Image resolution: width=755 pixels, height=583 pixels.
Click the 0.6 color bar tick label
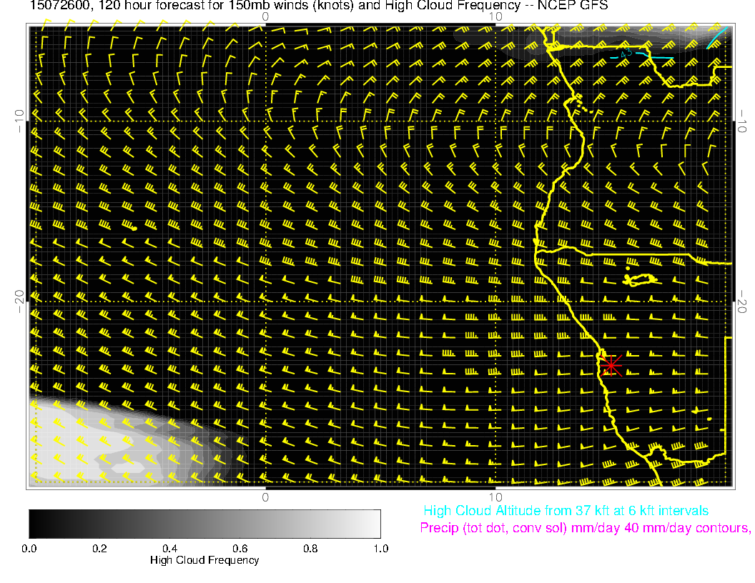[x=240, y=549]
